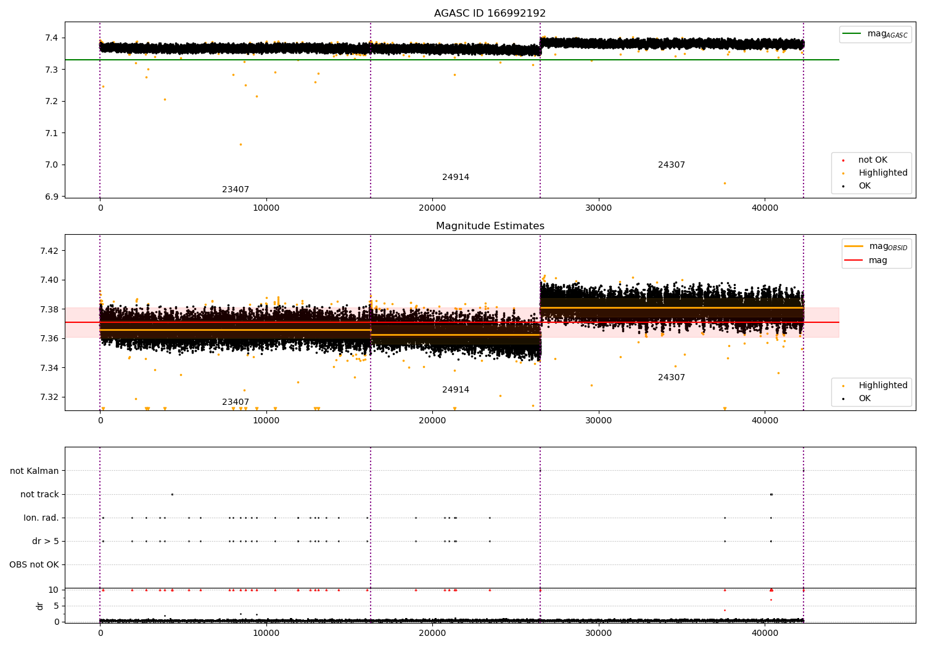Image resolution: width=925 pixels, height=647 pixels.
Task: Click the 'dr > 5' axis label
Action: click(x=46, y=542)
